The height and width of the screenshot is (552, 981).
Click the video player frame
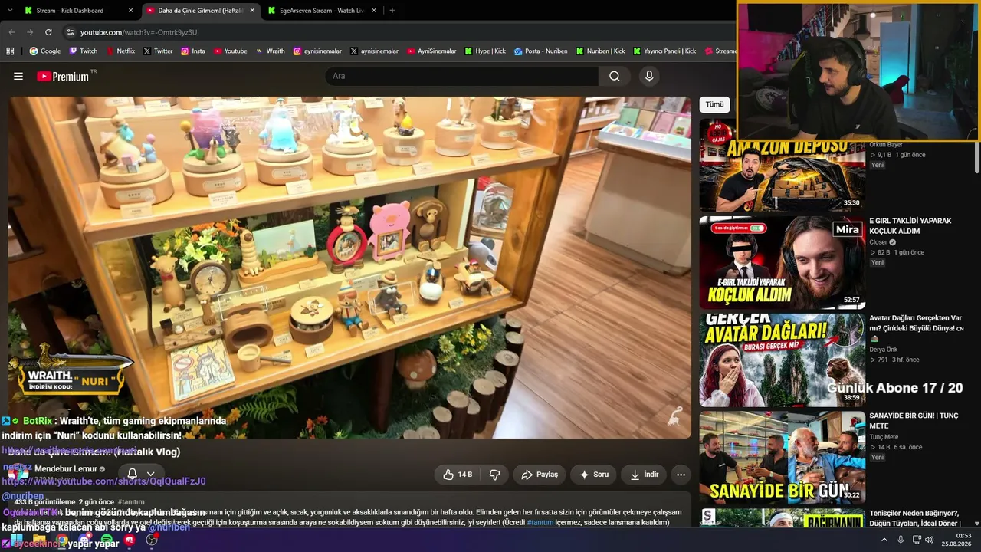click(x=349, y=267)
